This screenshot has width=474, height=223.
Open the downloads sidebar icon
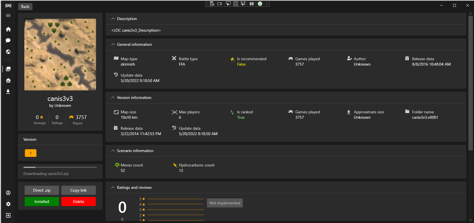click(8, 92)
